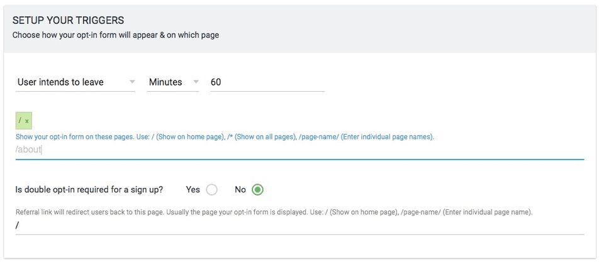Click the 'SETUP YOUR TRIGGERS' heading

tap(68, 20)
